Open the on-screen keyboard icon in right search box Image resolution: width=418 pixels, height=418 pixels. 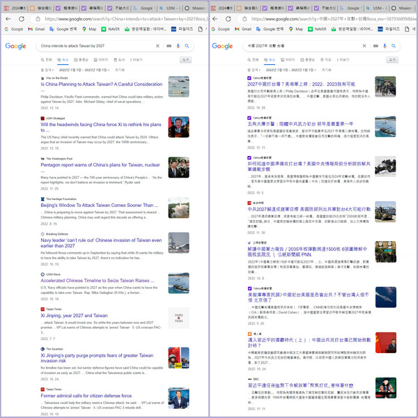pyautogui.click(x=377, y=46)
